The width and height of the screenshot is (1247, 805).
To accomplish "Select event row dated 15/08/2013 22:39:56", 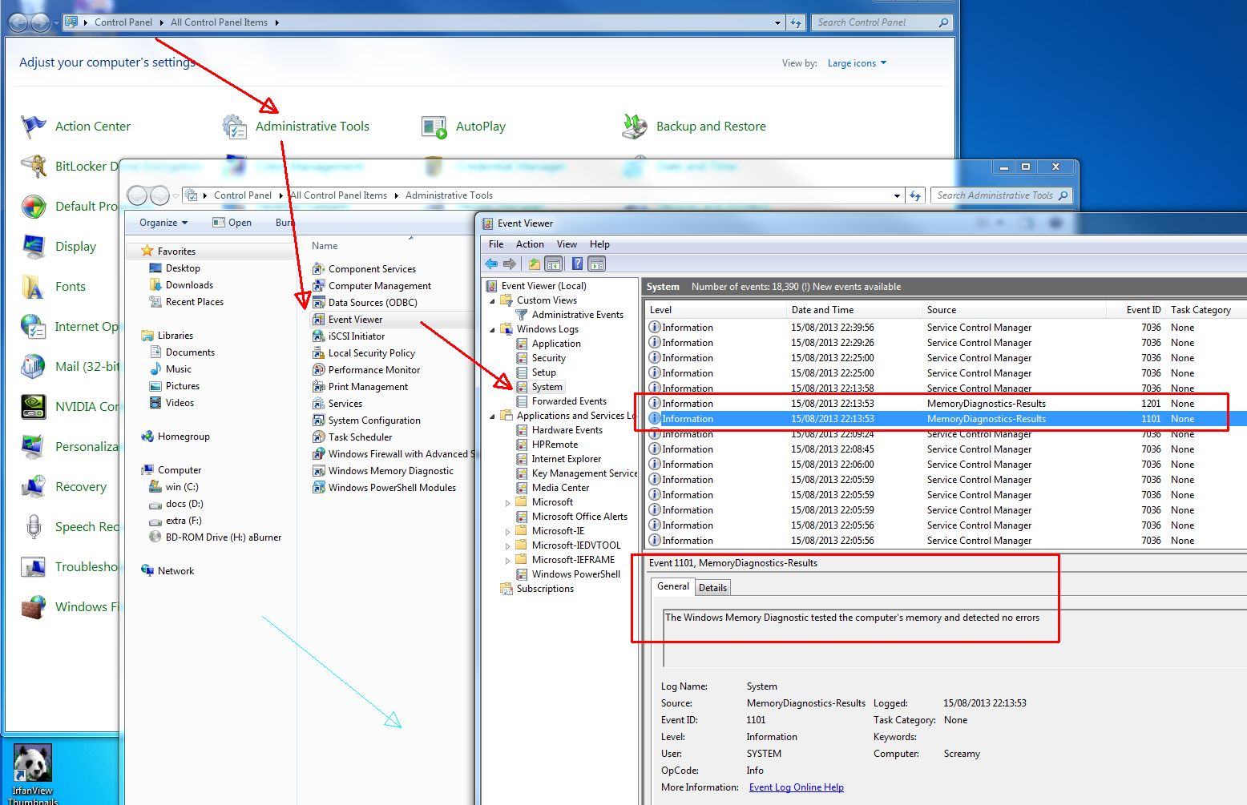I will [x=946, y=328].
